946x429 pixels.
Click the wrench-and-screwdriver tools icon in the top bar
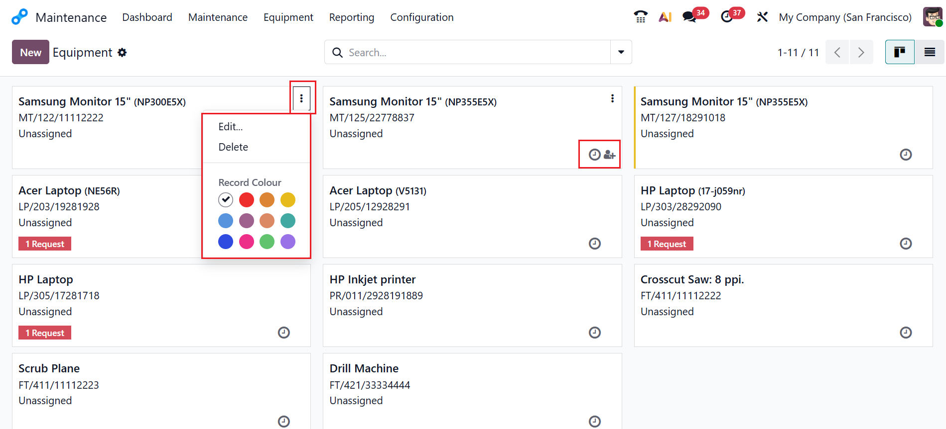pyautogui.click(x=762, y=17)
